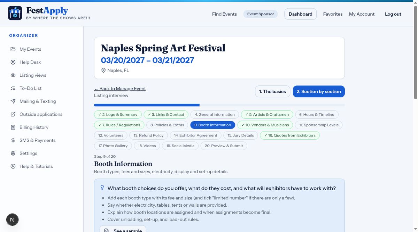418x232 pixels.
Task: Select step 15. Jury Details
Action: tap(241, 135)
